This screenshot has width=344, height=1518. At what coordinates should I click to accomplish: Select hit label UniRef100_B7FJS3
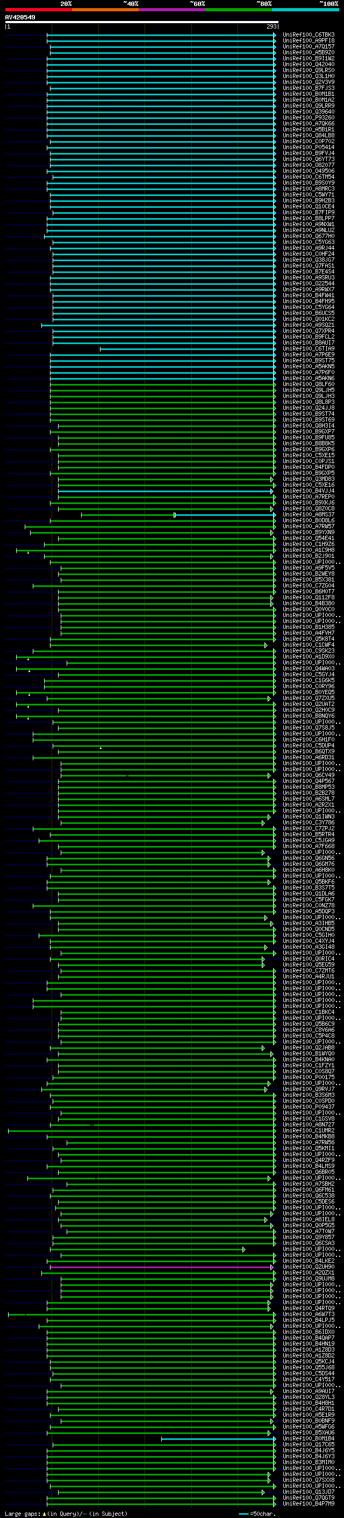click(x=308, y=88)
